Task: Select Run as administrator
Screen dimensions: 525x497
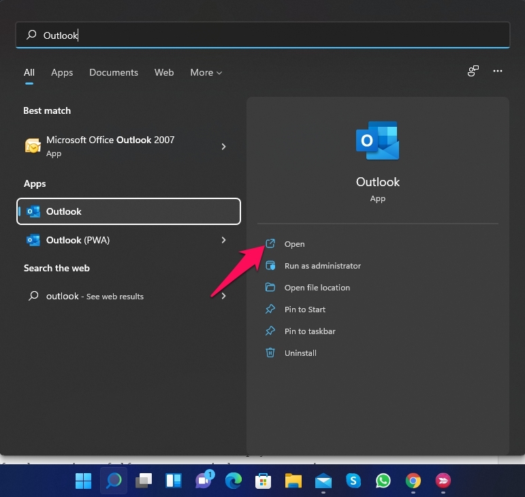Action: (x=322, y=266)
